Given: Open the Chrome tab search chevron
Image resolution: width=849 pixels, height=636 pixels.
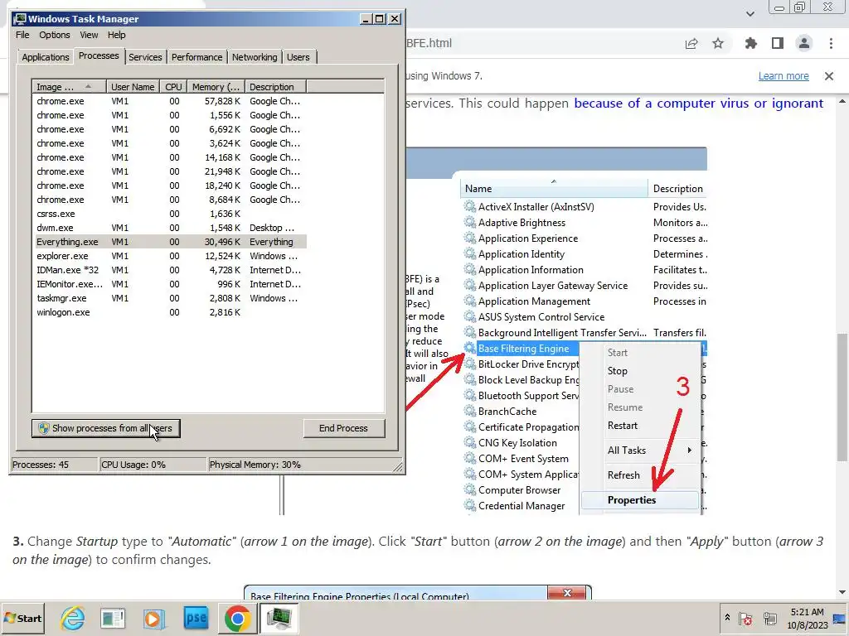Looking at the screenshot, I should click(x=750, y=13).
